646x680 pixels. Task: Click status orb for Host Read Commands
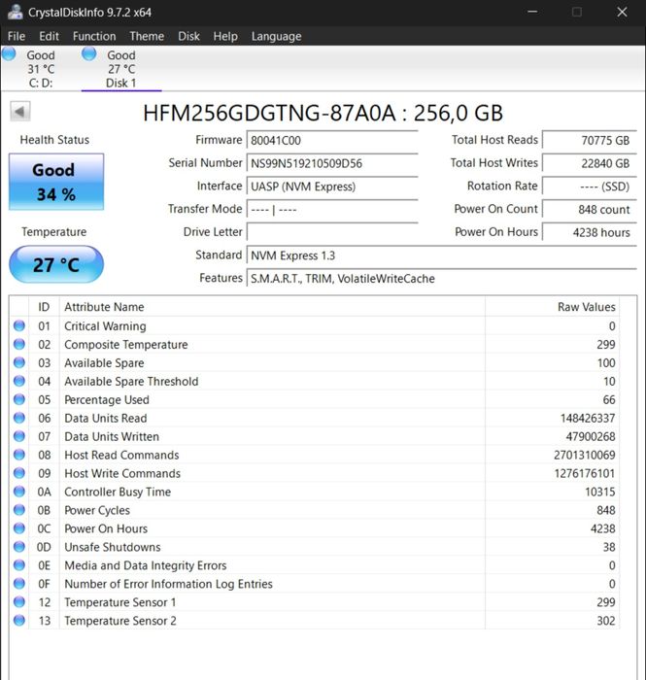(x=19, y=455)
